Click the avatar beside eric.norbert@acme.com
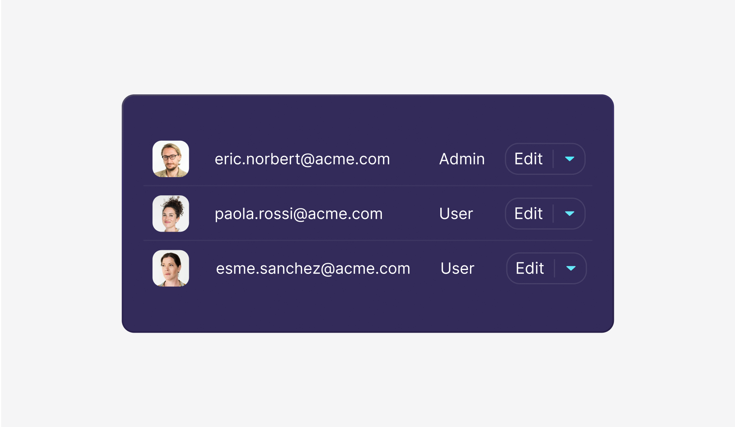735x427 pixels. [x=171, y=159]
